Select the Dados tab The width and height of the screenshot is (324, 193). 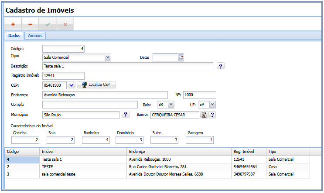click(14, 36)
